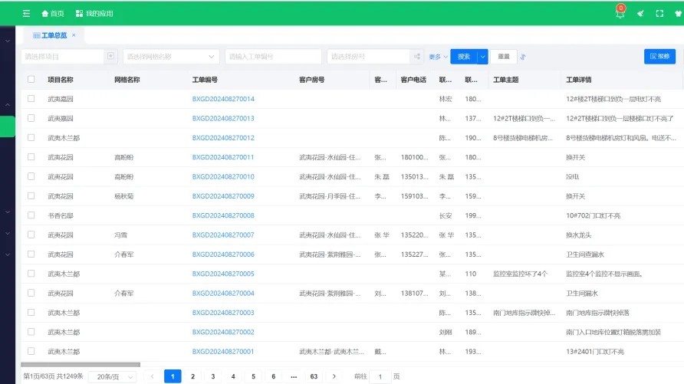Click the plus icon beside project selector
Screen dimensions: 684x384
tap(111, 56)
